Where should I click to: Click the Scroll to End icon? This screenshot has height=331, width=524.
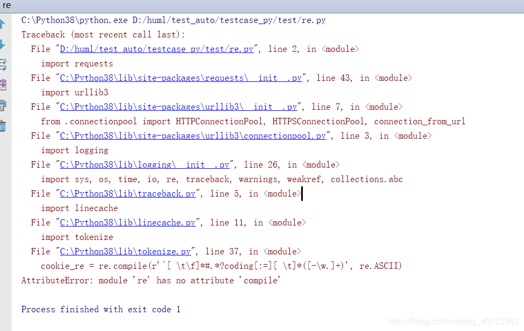tap(3, 85)
